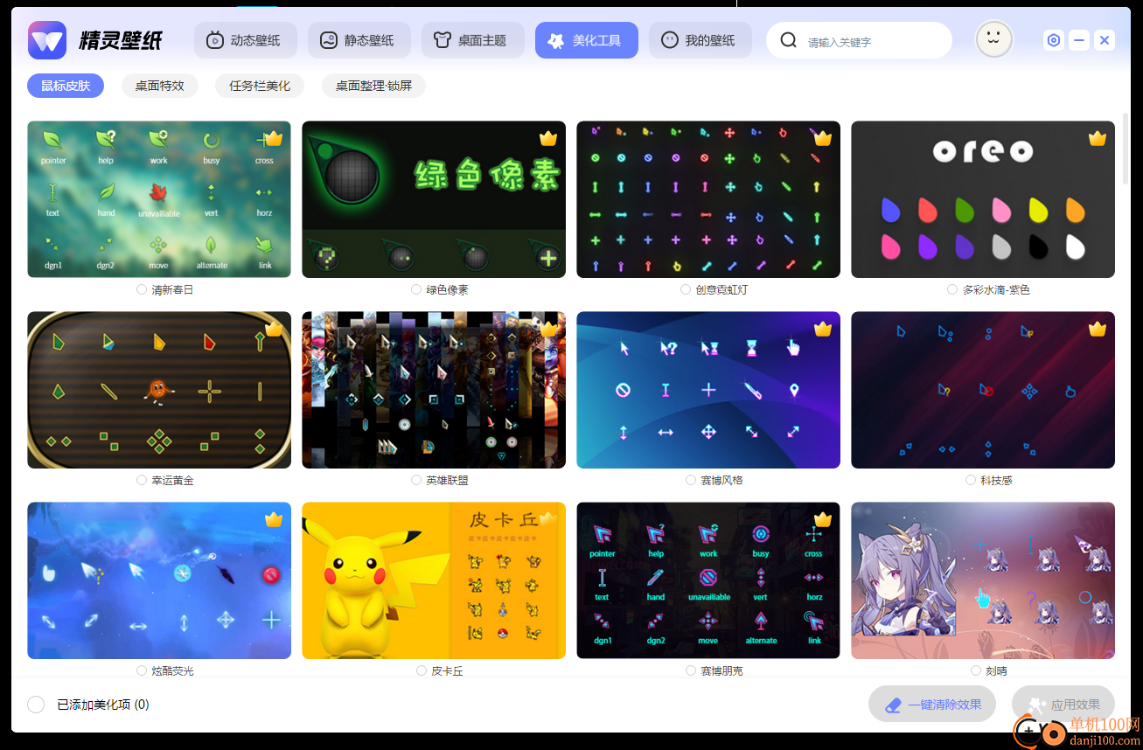
Task: Open the 美化工具 tab
Action: pos(587,40)
